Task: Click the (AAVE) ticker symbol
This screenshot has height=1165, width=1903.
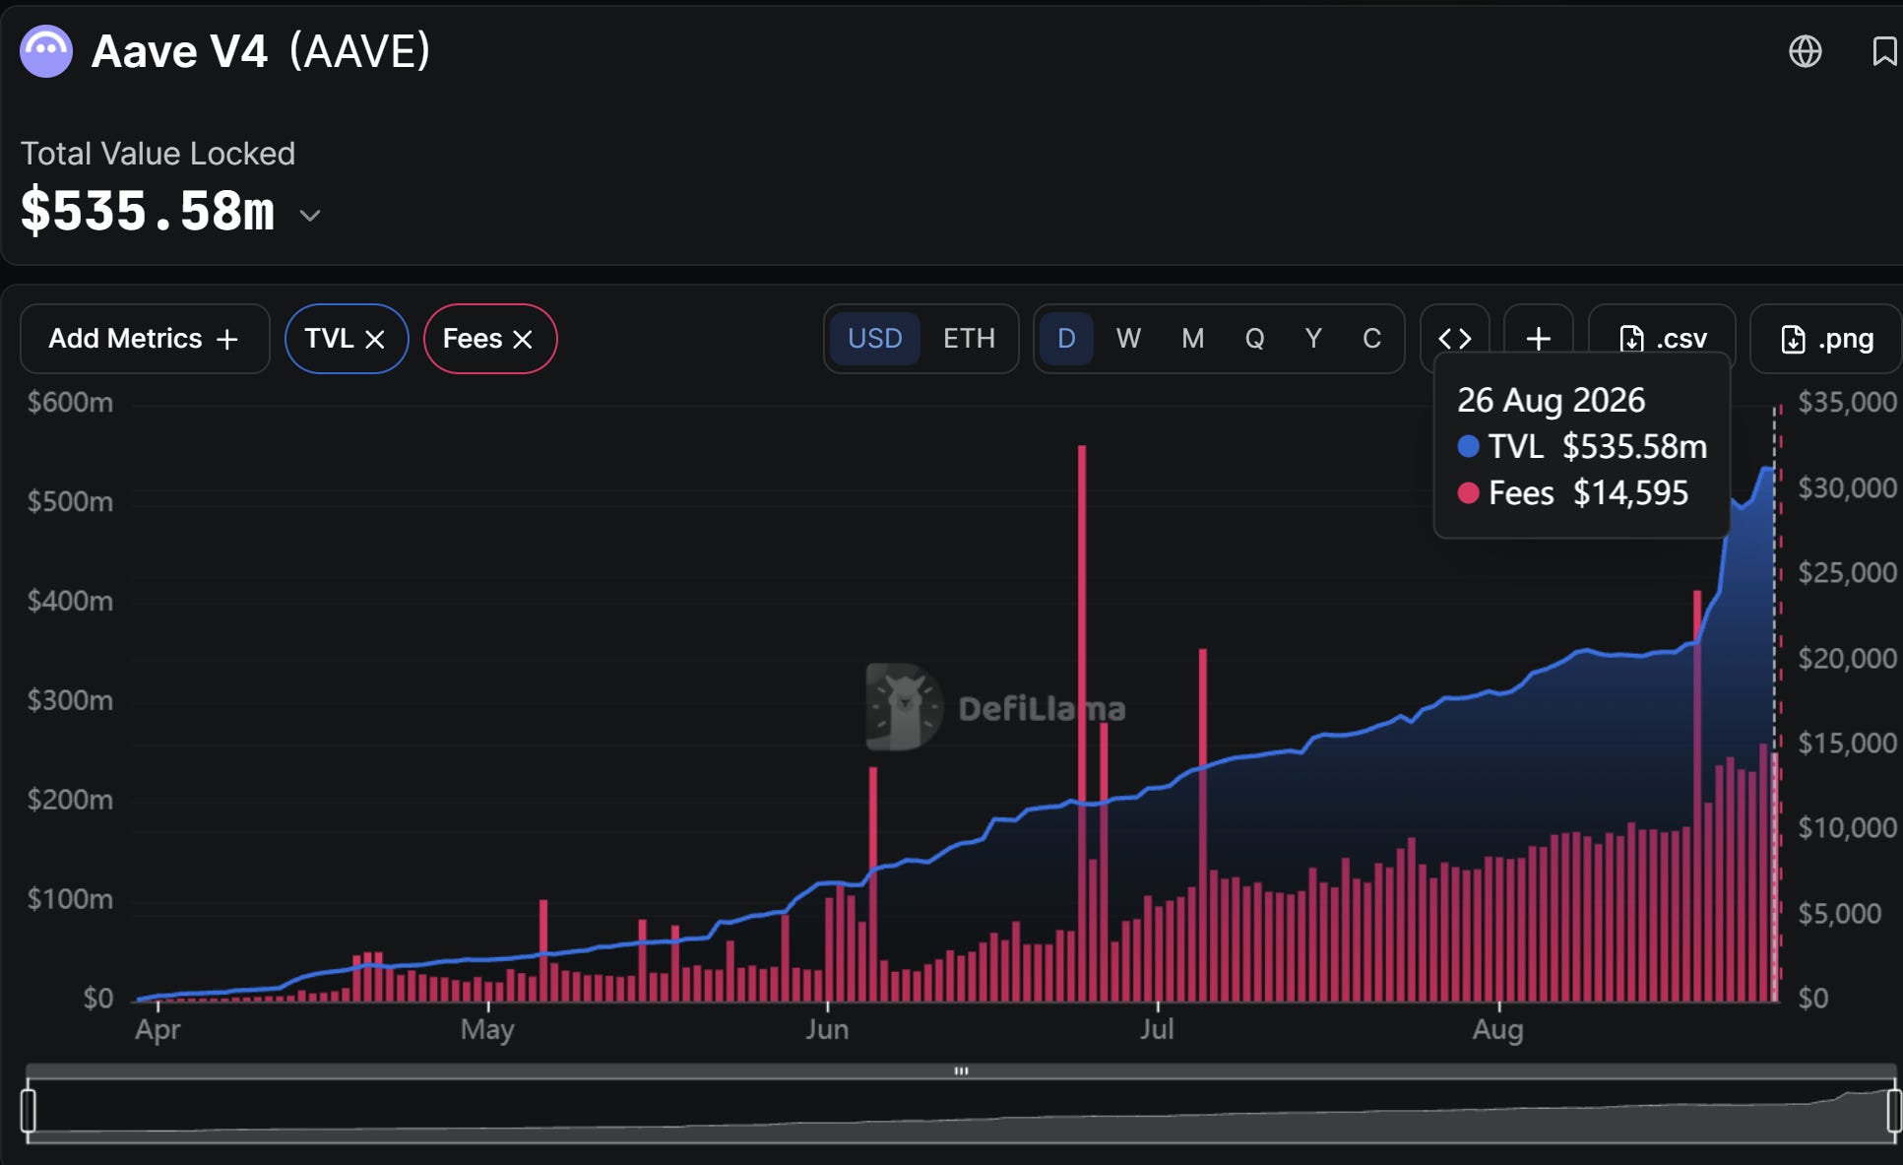Action: (x=360, y=51)
